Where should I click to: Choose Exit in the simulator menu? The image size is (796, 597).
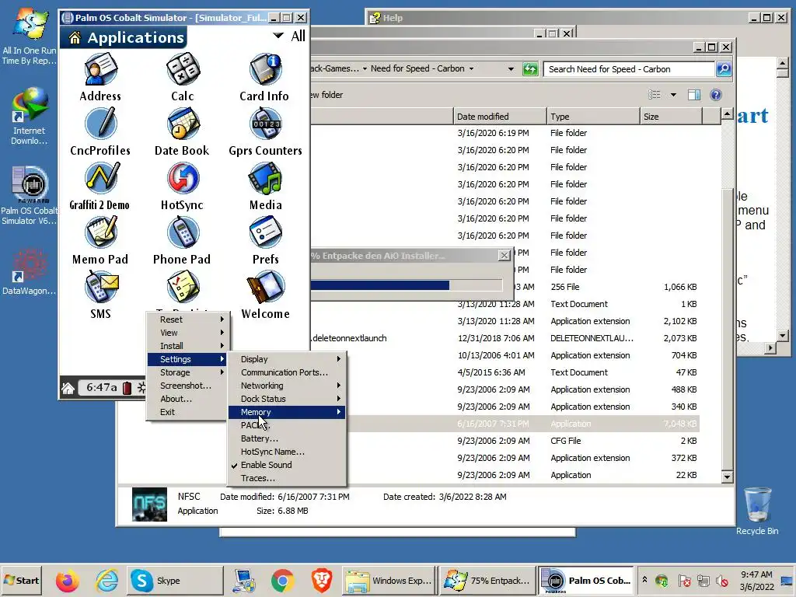[187, 412]
